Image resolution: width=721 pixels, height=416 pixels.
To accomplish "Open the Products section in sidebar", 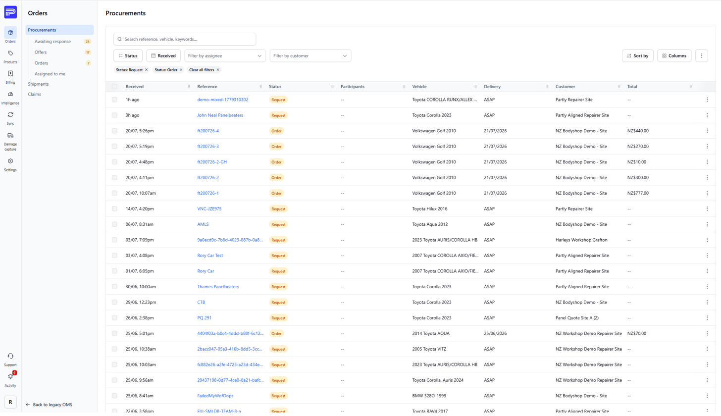I will coord(10,56).
